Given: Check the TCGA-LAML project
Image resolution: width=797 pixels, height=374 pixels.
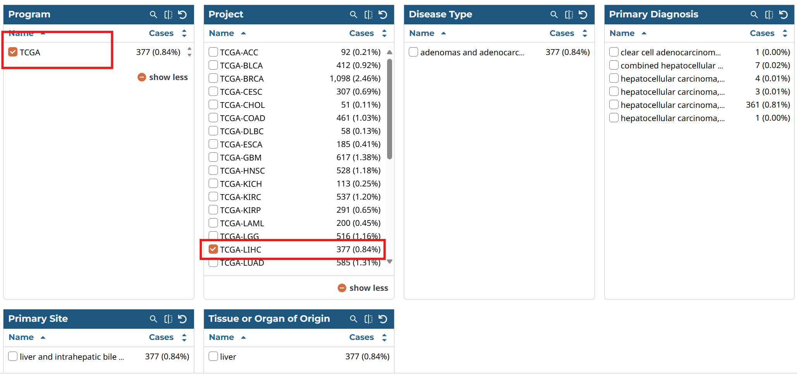Looking at the screenshot, I should [x=213, y=223].
